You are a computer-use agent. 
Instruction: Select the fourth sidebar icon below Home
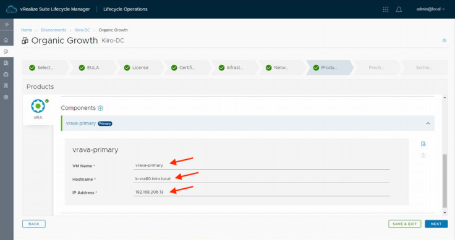coord(6,75)
